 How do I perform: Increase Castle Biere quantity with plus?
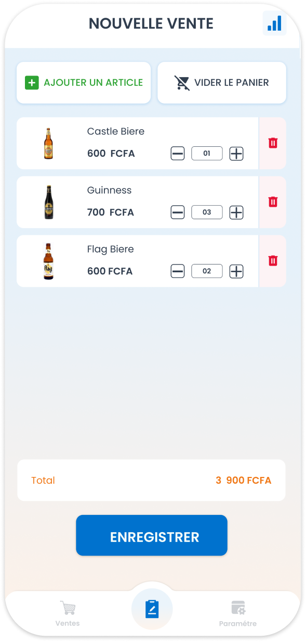[236, 154]
